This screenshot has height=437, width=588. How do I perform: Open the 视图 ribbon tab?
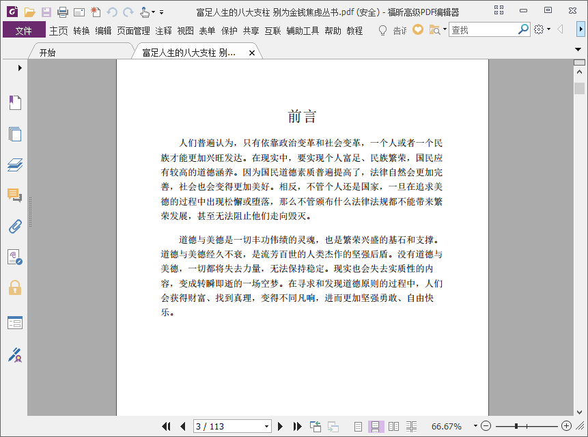(185, 31)
